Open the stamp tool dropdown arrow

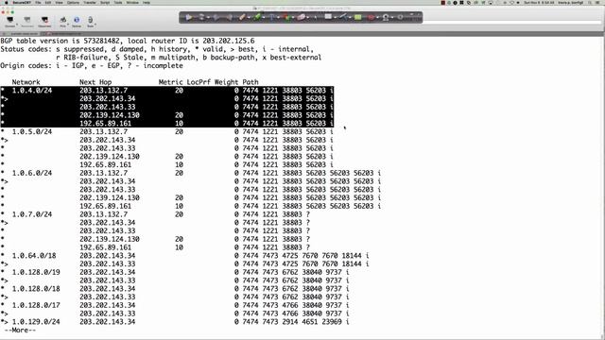[x=392, y=18]
